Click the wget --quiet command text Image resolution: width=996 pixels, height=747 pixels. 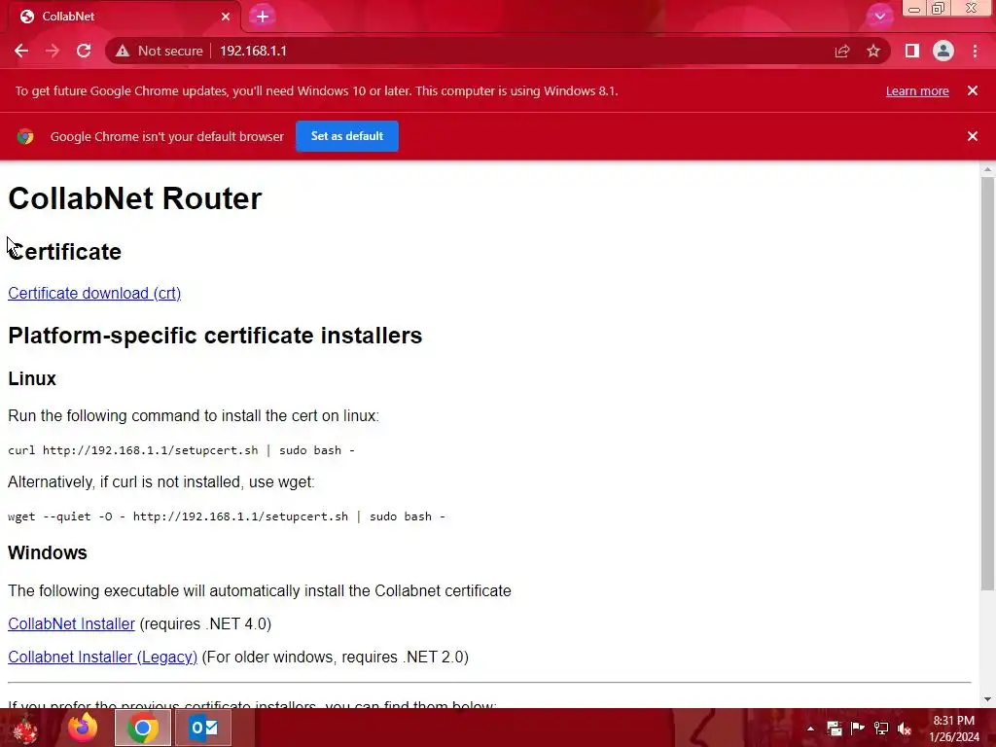pyautogui.click(x=226, y=516)
